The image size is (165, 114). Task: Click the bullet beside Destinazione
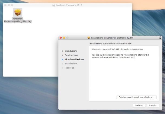tap(62, 55)
